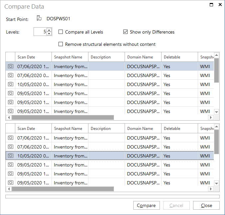The height and width of the screenshot is (215, 225).
Task: Click the camera icon of the 10/05/2020 upper-table row
Action: tap(11, 84)
